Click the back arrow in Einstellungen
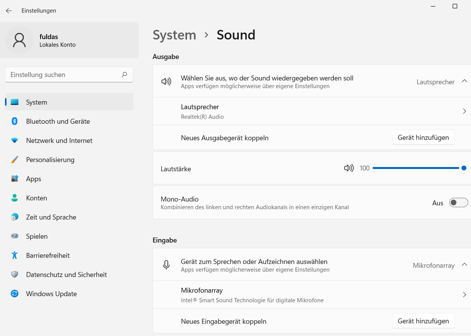The width and height of the screenshot is (471, 336). click(9, 11)
